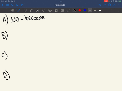
Task: Select the Text box tool
Action: point(62,10)
